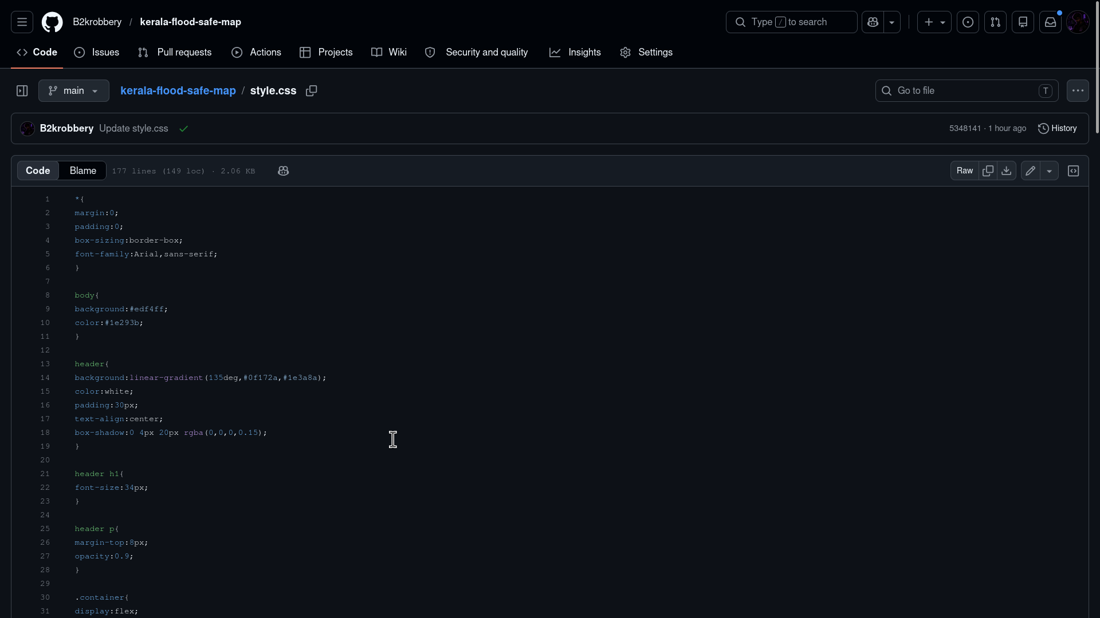Show the commit status green checkmark
This screenshot has height=618, width=1100.
coord(183,128)
